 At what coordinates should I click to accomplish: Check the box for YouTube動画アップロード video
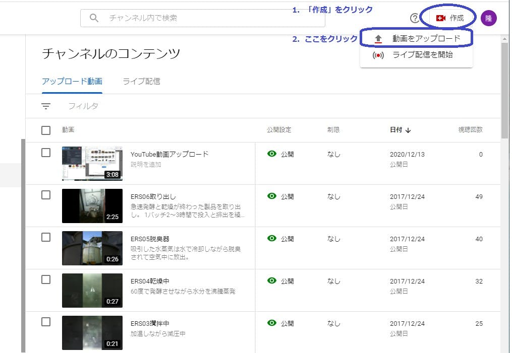(46, 153)
